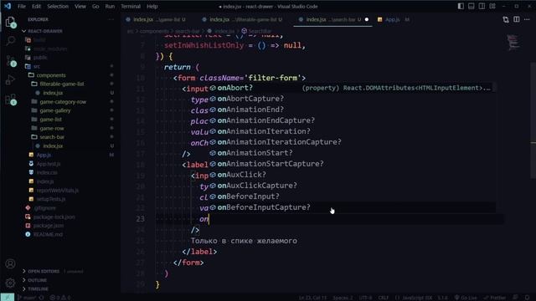Open the Source Control view
Viewport: 536px width, 301px height.
click(x=10, y=61)
